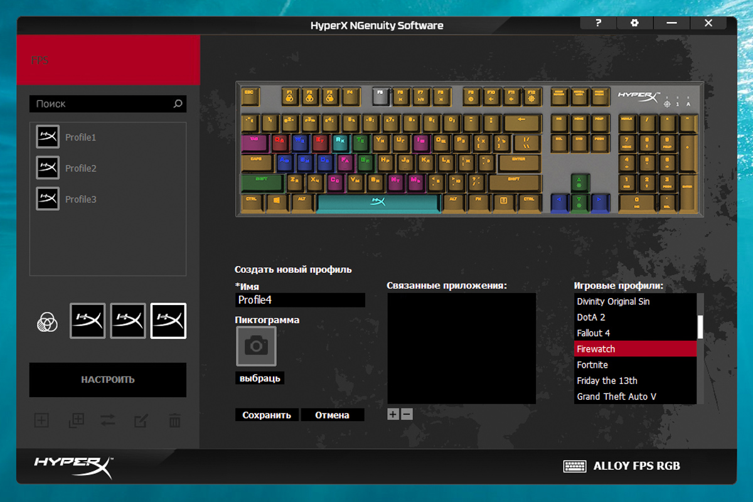Screen dimensions: 753x502
Task: Click the blue right arrow key
Action: coord(601,203)
